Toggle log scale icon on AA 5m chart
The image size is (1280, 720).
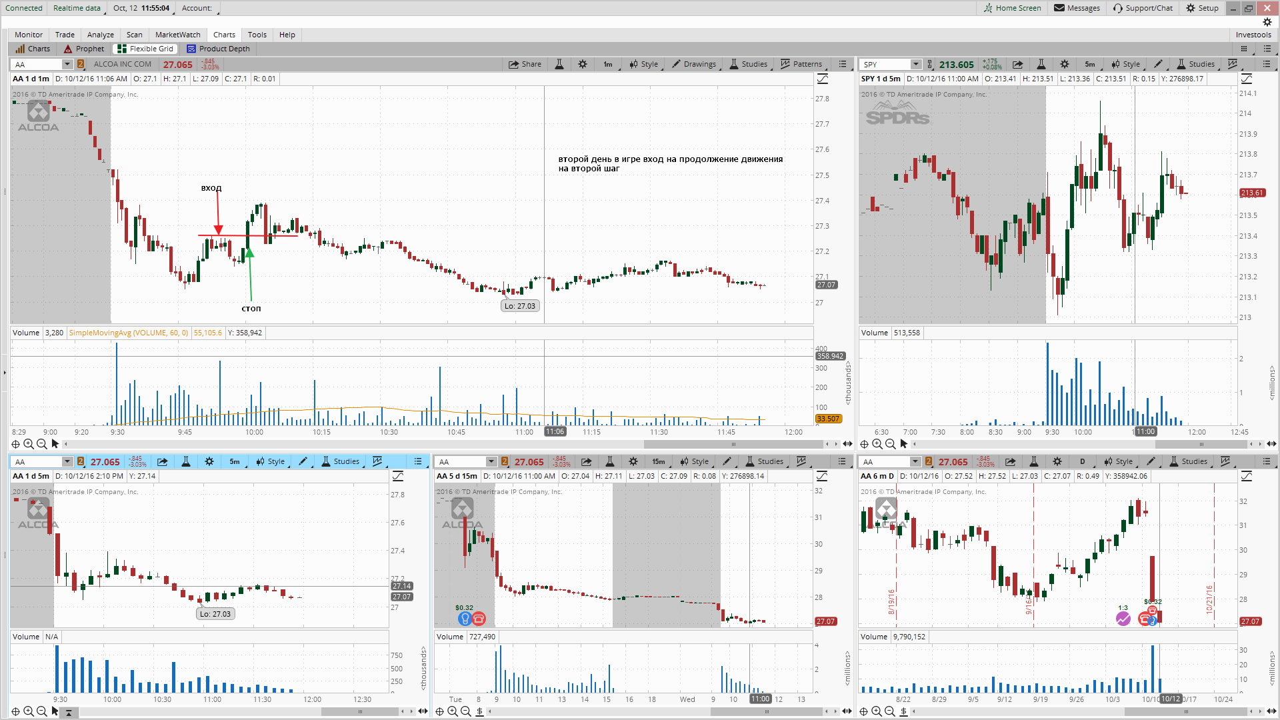point(398,476)
